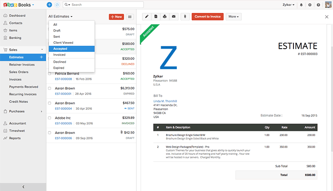The width and height of the screenshot is (333, 191).
Task: Click the print estimate icon
Action: (x=164, y=17)
